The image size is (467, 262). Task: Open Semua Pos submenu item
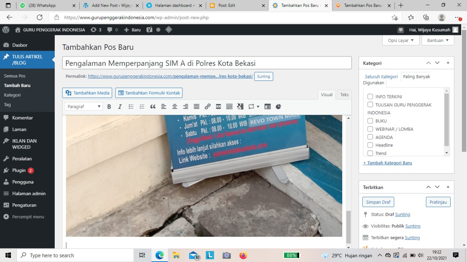(x=15, y=76)
